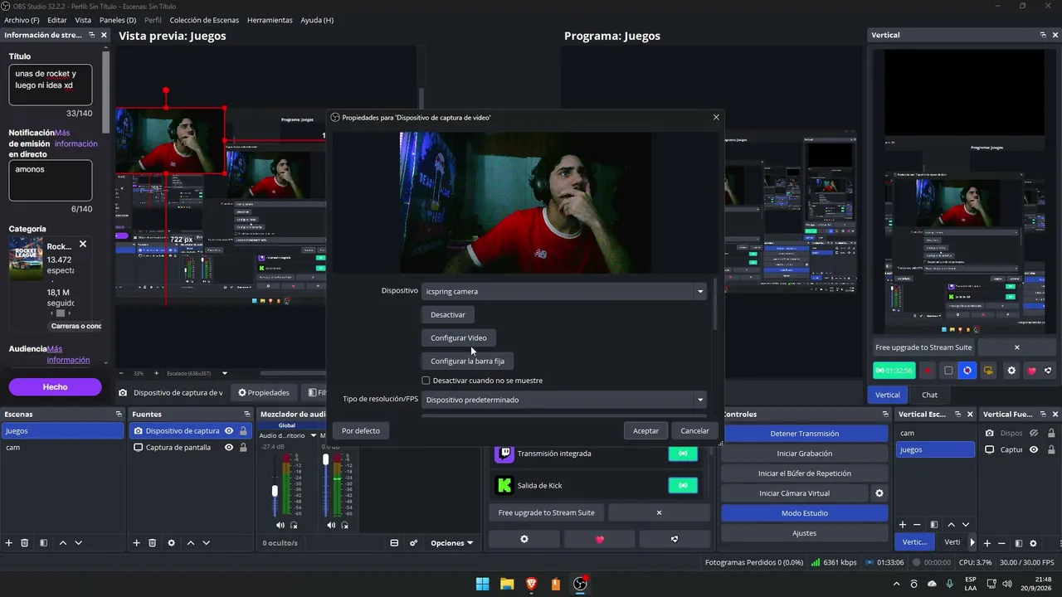Open the Colección de Escenas menu
The width and height of the screenshot is (1062, 597).
(204, 20)
